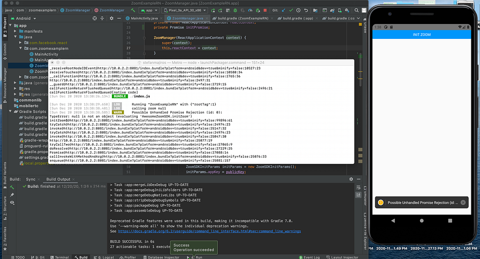Click the Build panel green hammer icon
The width and height of the screenshot is (480, 259).
pos(12,187)
